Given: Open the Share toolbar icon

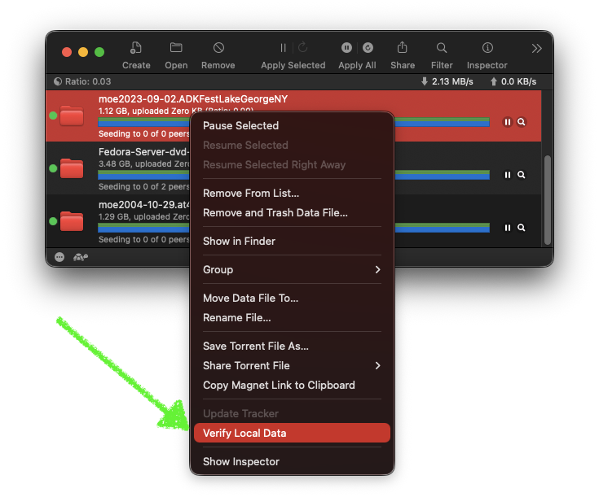Looking at the screenshot, I should click(x=402, y=49).
